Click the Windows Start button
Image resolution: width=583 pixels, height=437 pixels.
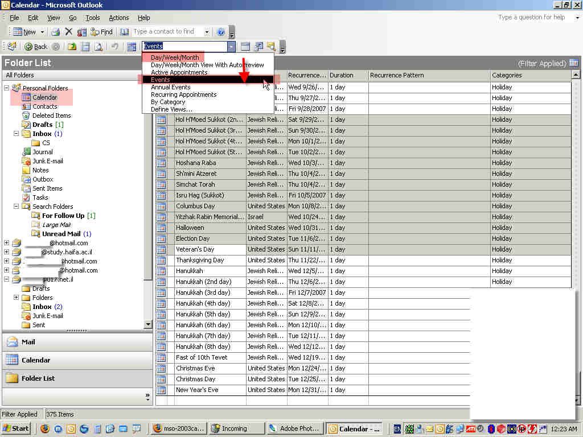pyautogui.click(x=15, y=429)
